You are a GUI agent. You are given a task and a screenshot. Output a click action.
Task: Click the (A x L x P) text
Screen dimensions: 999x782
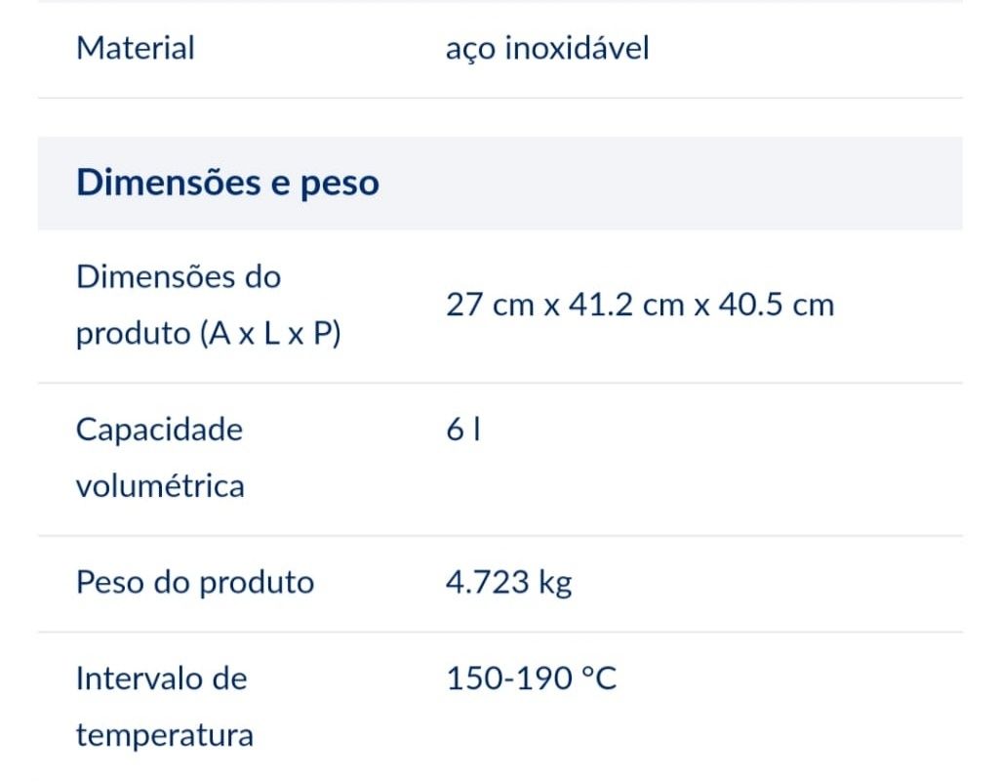270,333
